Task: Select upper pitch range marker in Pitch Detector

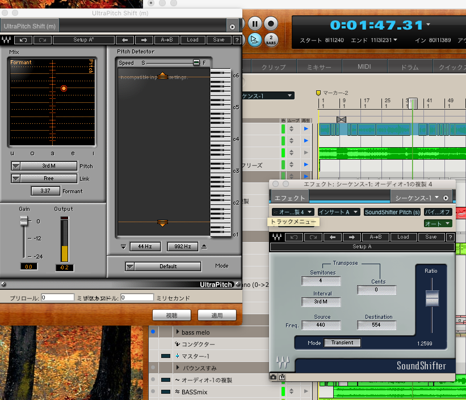Action: pos(162,75)
